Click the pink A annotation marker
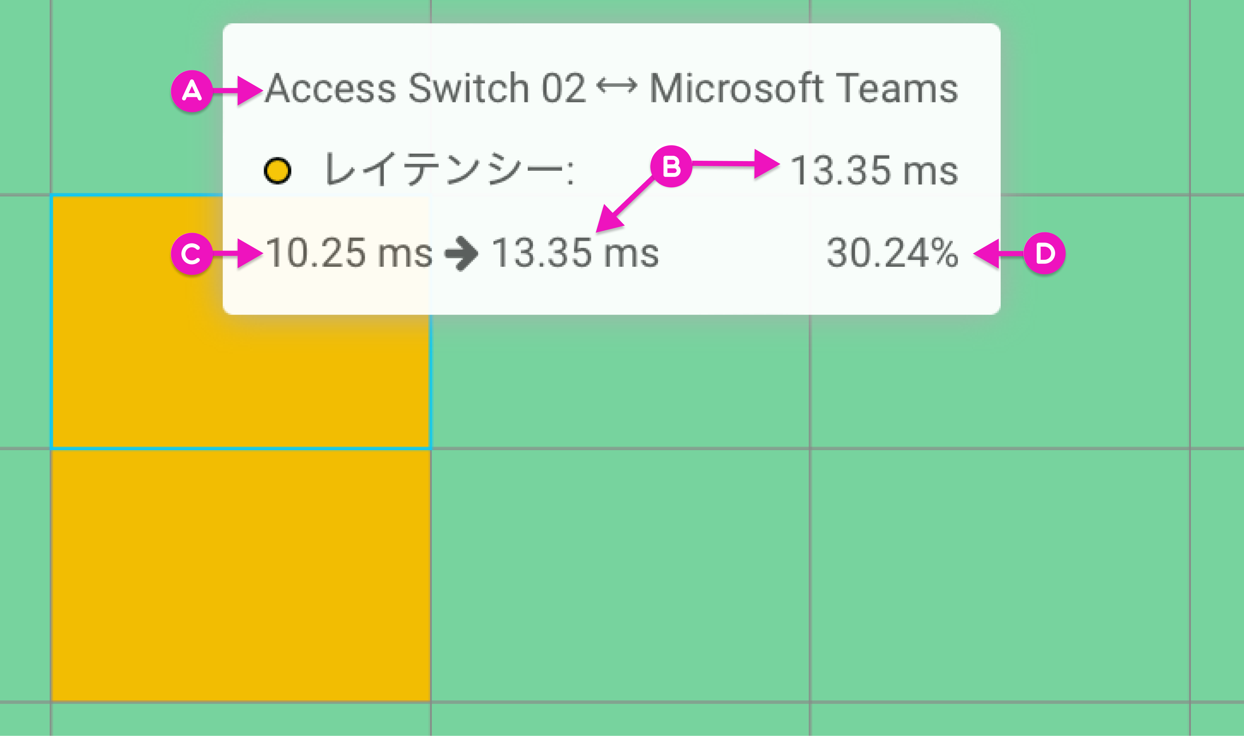This screenshot has height=736, width=1244. click(192, 91)
